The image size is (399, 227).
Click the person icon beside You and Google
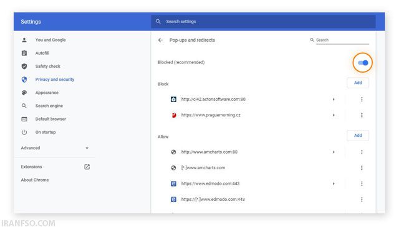point(24,40)
